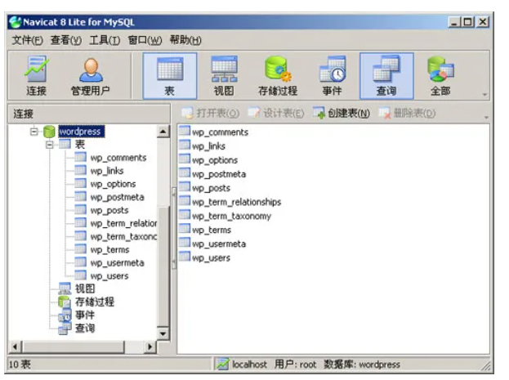Minimize the Navicat window

coord(454,22)
